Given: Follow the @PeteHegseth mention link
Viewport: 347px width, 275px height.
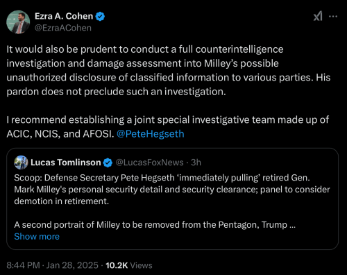Looking at the screenshot, I should (151, 134).
